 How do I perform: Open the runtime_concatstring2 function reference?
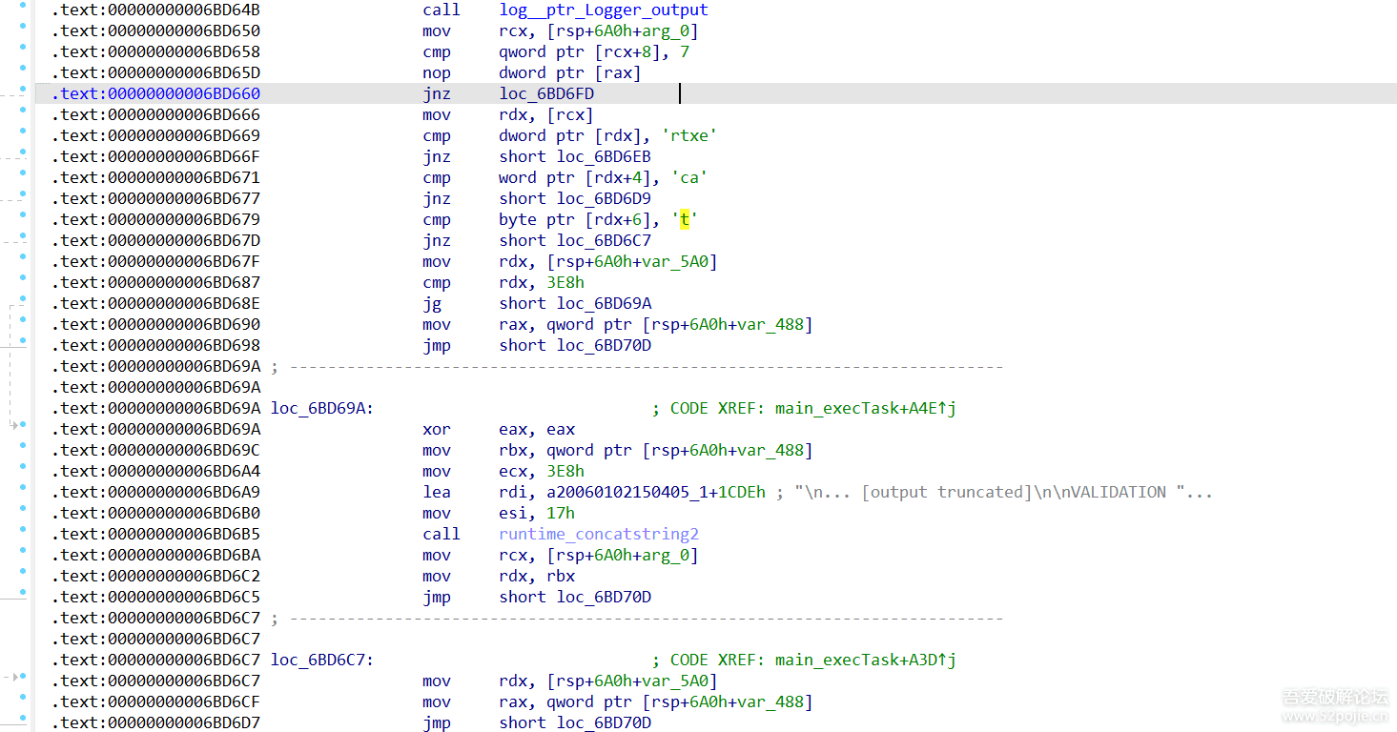pos(598,534)
